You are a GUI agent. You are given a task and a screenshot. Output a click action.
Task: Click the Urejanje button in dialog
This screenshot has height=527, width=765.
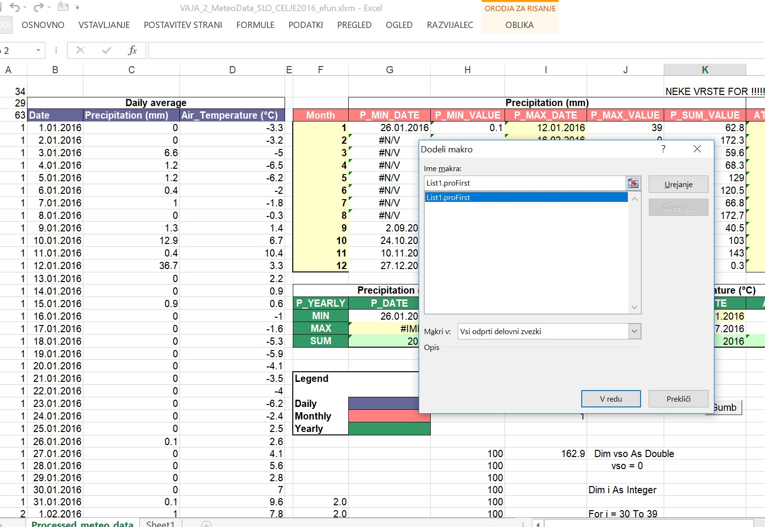tap(678, 184)
